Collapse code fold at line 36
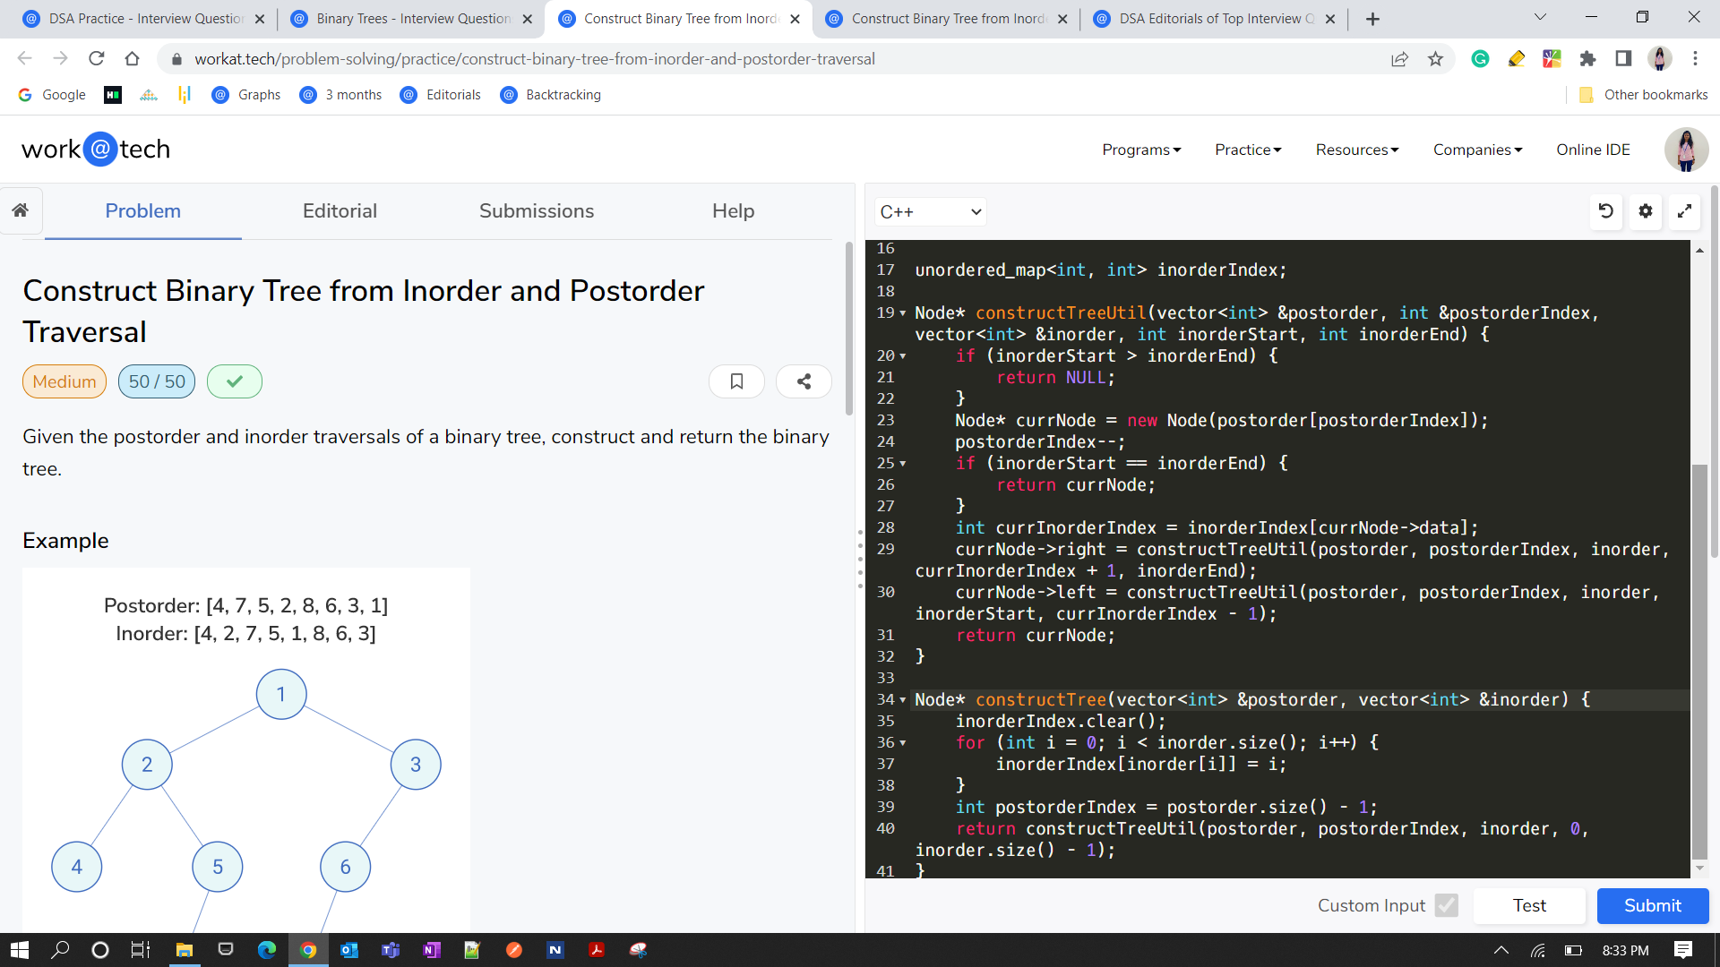 pyautogui.click(x=903, y=743)
